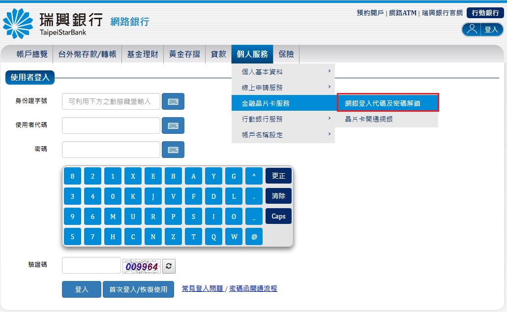This screenshot has width=507, height=312.
Task: Click the user login icon button
Action: pyautogui.click(x=482, y=30)
